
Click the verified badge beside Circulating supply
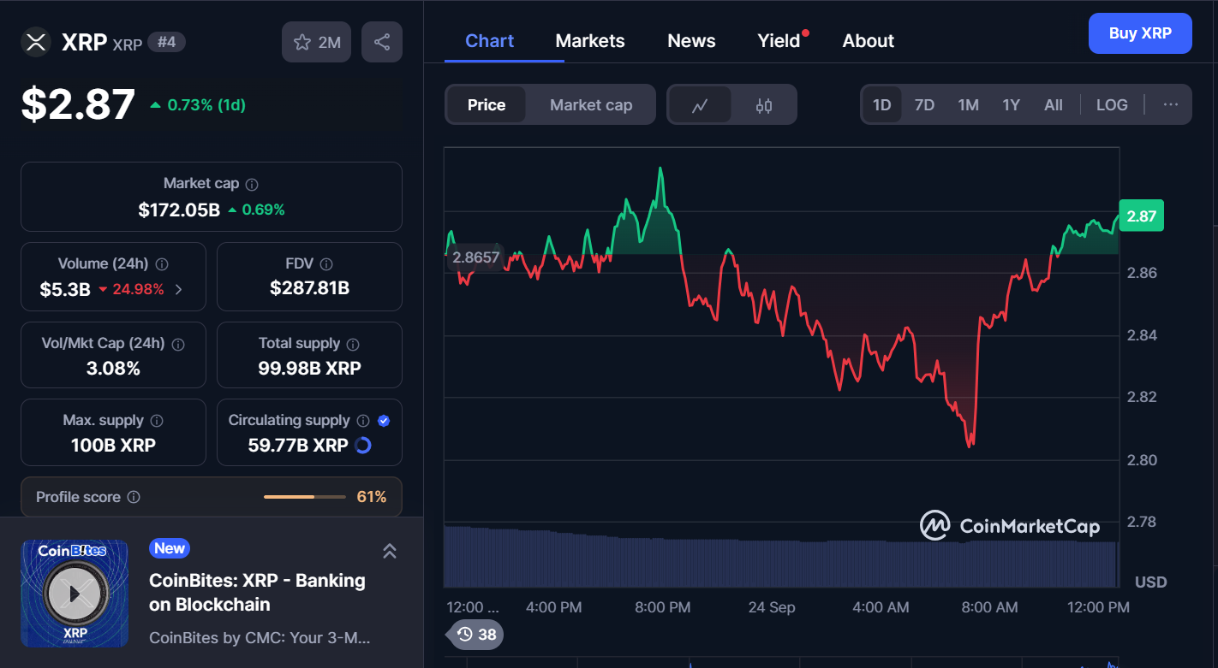coord(384,421)
